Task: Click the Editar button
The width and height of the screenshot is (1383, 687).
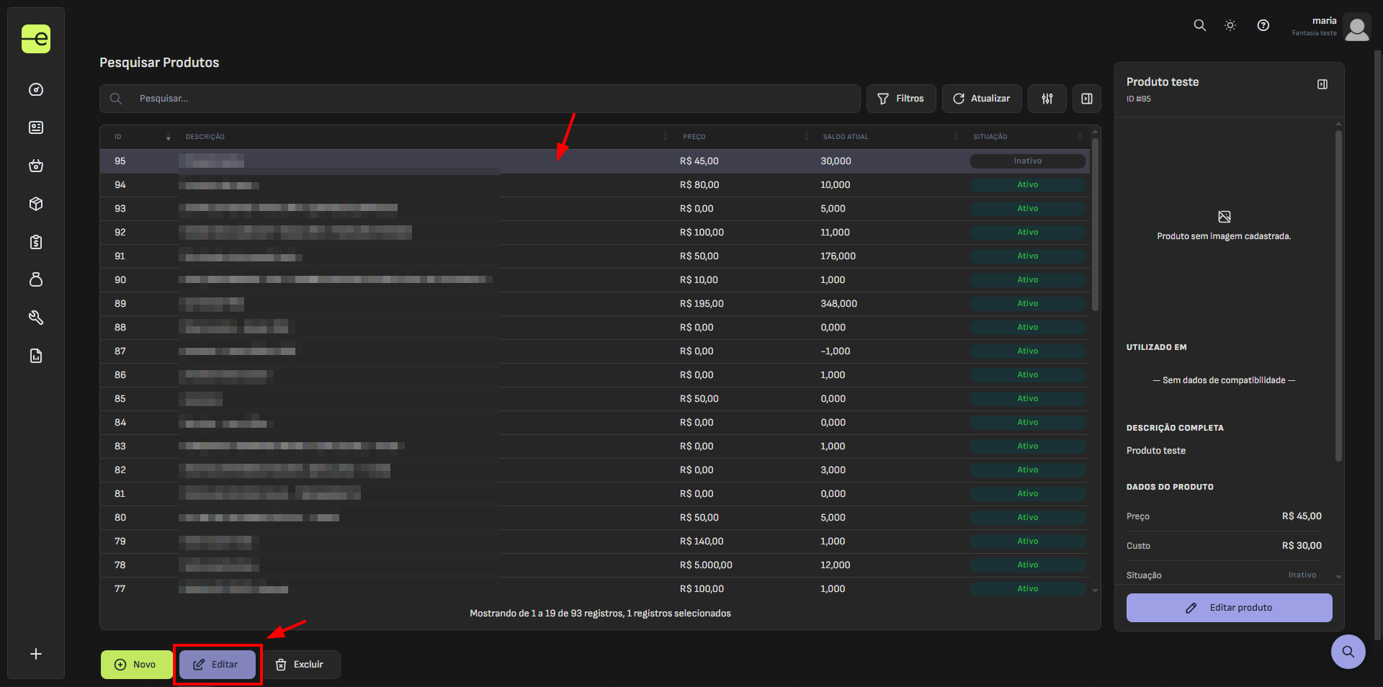Action: [218, 665]
